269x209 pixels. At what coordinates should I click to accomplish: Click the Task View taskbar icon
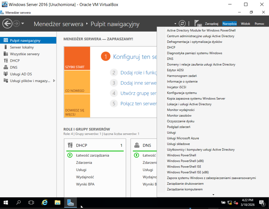[x=31, y=203]
